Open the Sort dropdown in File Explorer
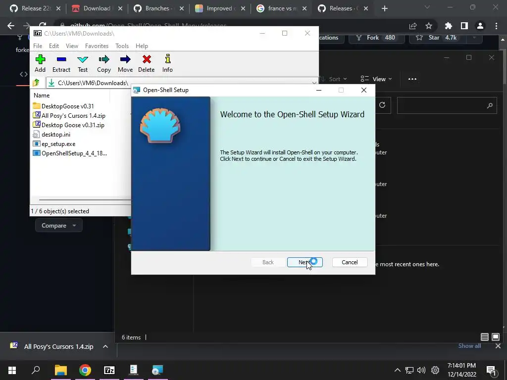The height and width of the screenshot is (380, 507). pyautogui.click(x=333, y=79)
